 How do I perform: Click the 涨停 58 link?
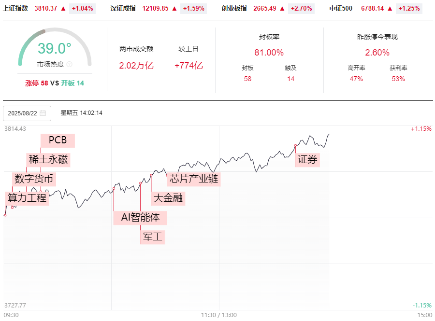37,83
